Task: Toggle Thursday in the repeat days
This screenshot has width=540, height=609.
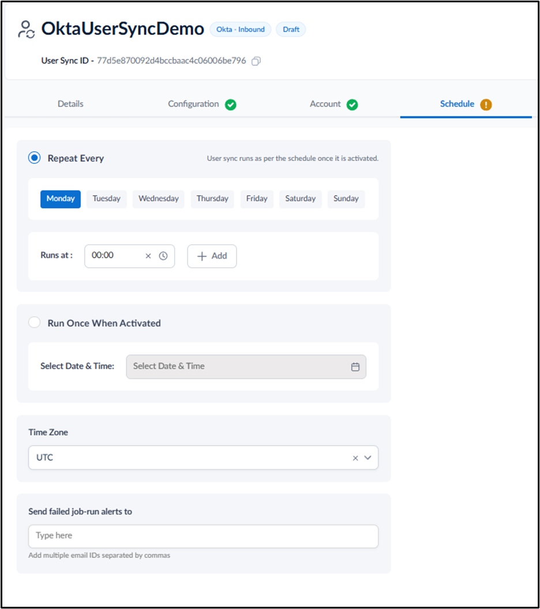Action: (x=212, y=199)
